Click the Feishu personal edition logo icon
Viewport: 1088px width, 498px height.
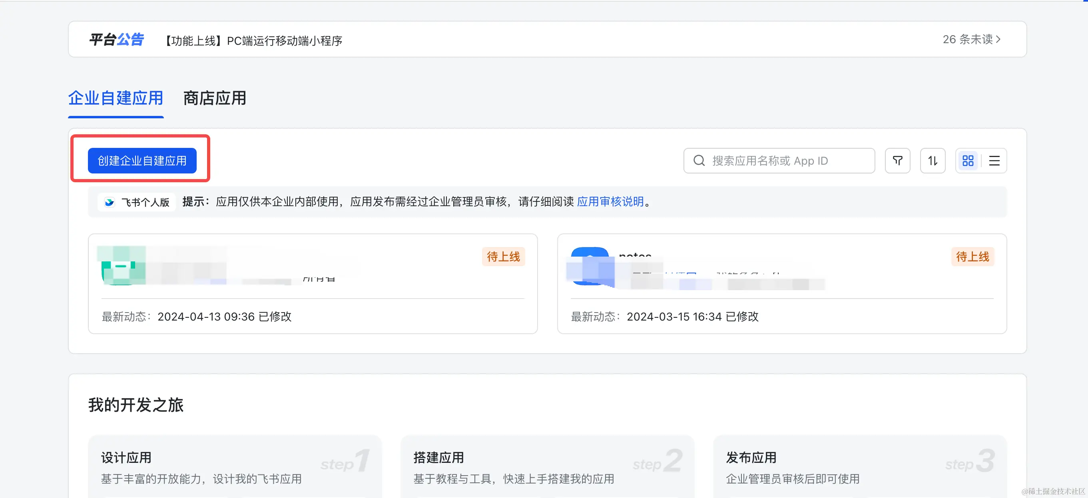[110, 202]
